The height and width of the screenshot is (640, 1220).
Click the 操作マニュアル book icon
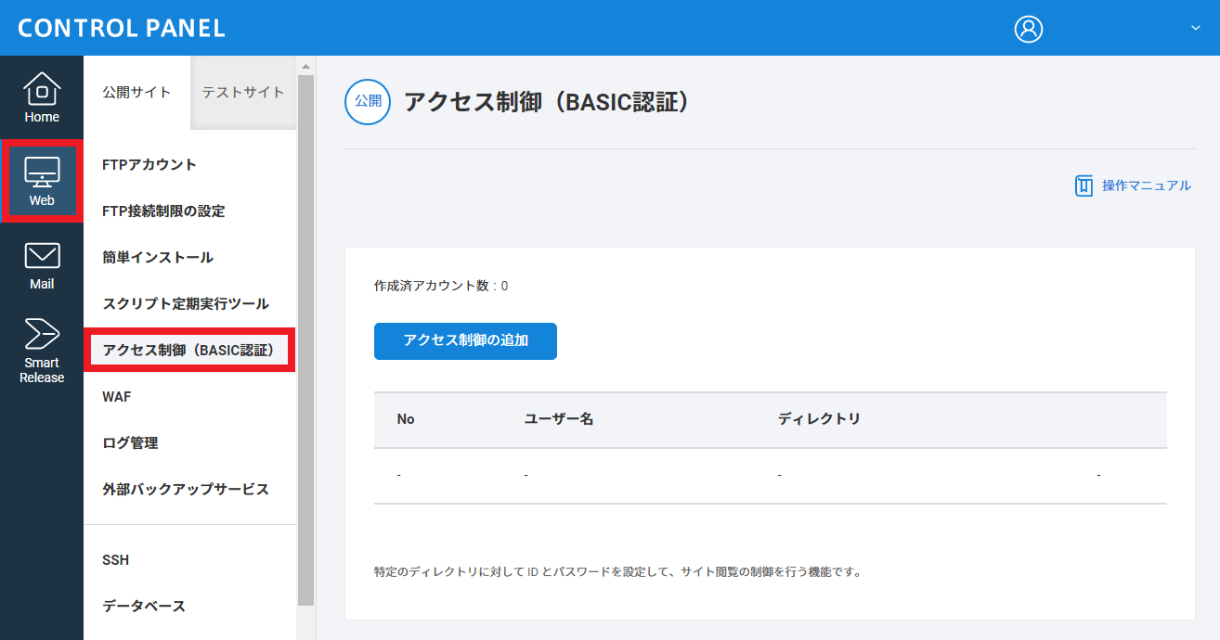coord(1084,186)
